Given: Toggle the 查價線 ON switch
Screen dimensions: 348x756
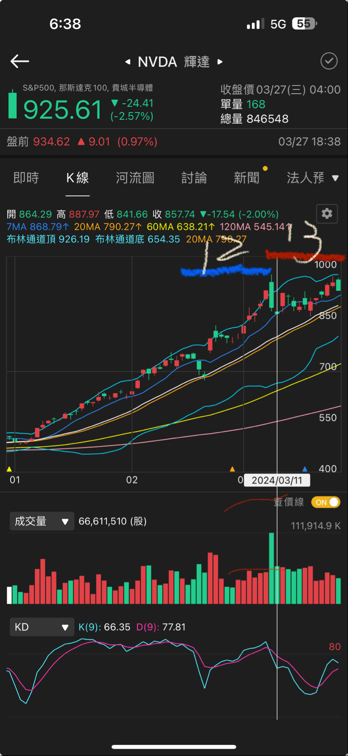Looking at the screenshot, I should coord(326,502).
